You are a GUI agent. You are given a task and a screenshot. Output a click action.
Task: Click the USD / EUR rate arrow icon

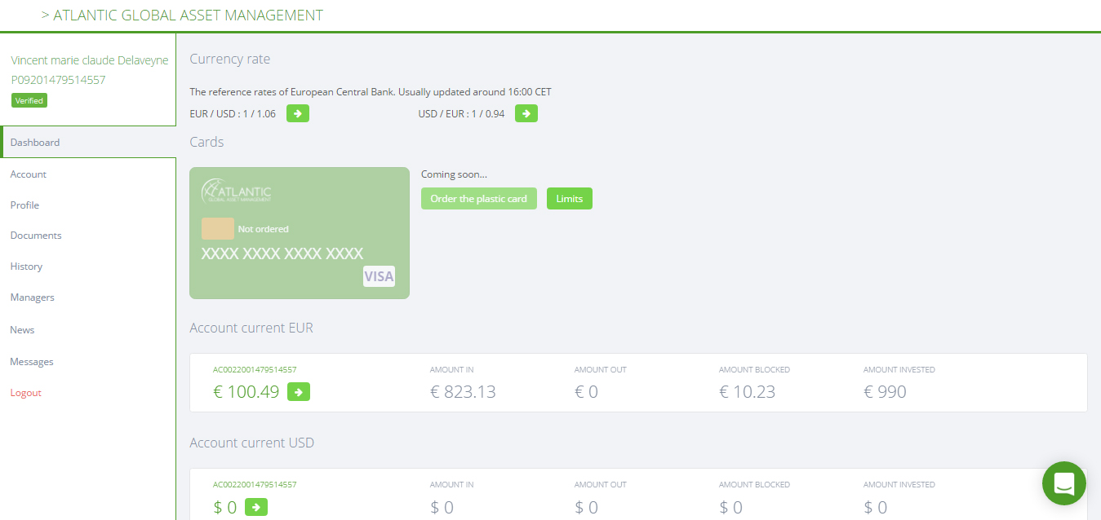(x=526, y=114)
